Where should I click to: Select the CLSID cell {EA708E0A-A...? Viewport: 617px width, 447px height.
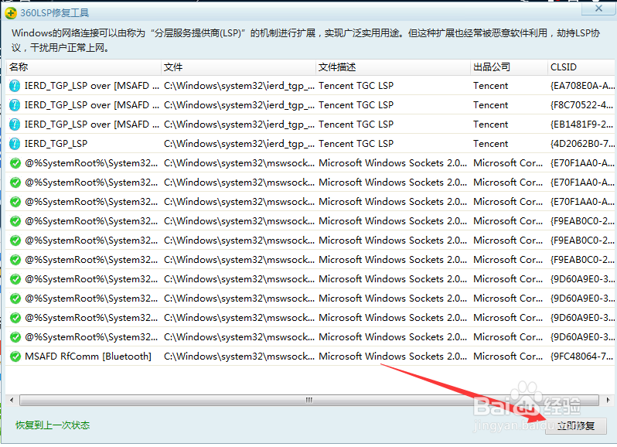[582, 85]
